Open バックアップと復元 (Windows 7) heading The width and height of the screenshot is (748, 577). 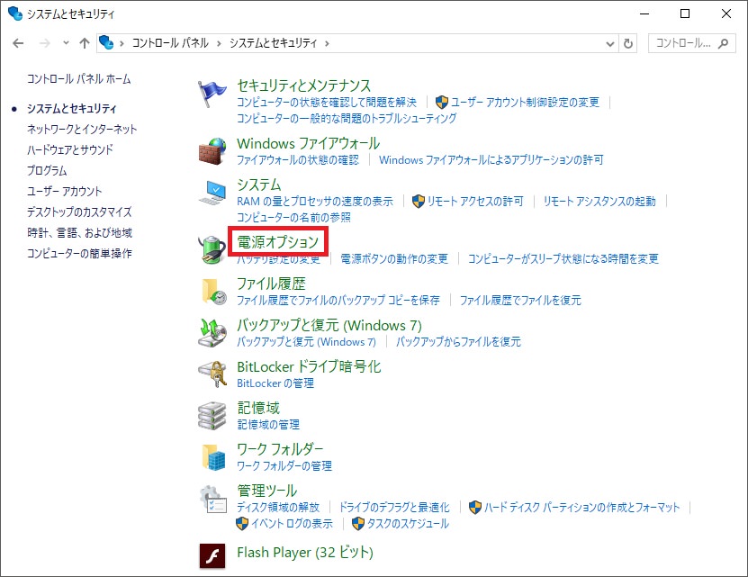[x=329, y=326]
